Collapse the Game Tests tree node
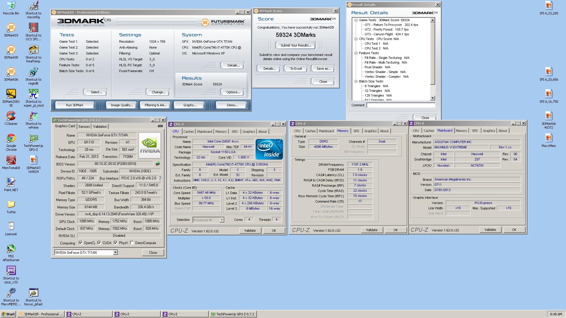 356,20
